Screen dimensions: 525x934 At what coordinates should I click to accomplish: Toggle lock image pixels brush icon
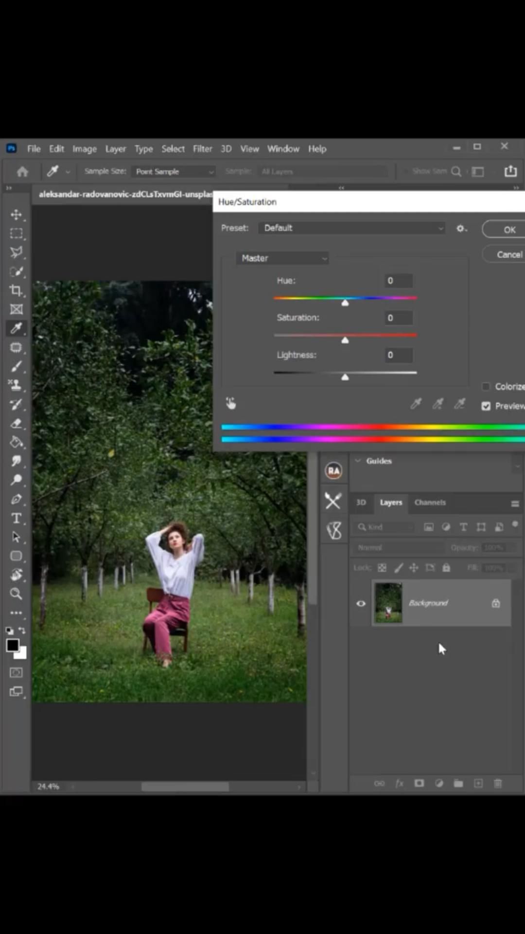coord(399,568)
